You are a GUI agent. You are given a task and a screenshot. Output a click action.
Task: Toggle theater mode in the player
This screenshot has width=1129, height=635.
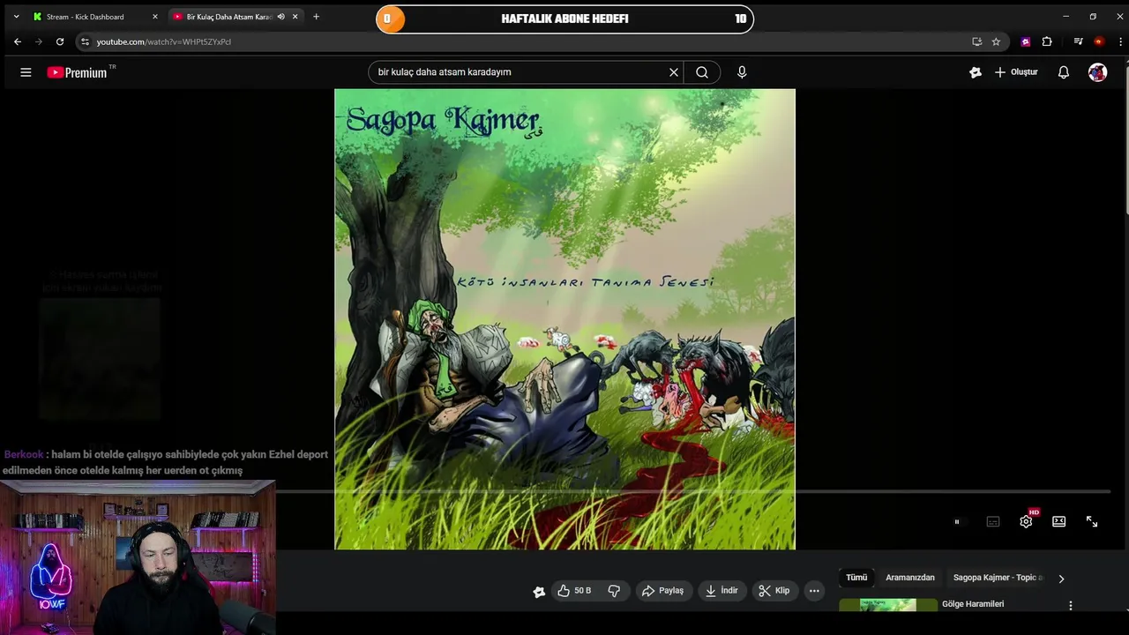[1059, 522]
